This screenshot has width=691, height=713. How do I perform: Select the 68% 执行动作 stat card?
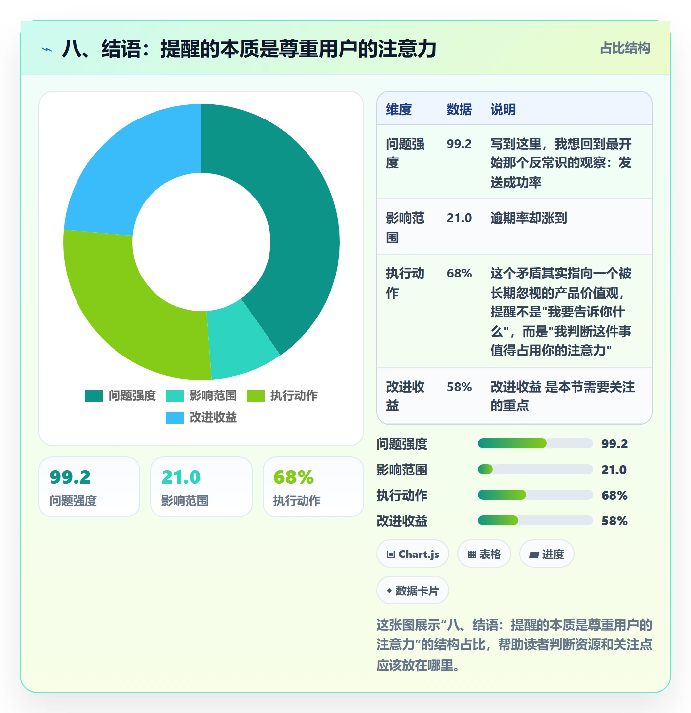click(313, 487)
